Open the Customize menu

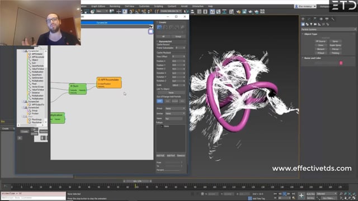(144, 6)
